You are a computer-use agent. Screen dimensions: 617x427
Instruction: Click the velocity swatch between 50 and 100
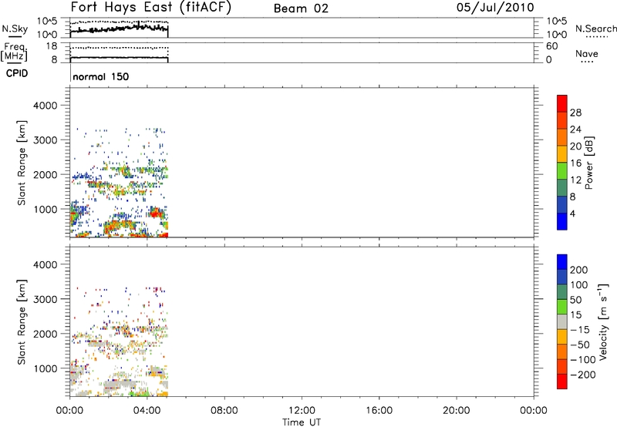coord(562,292)
